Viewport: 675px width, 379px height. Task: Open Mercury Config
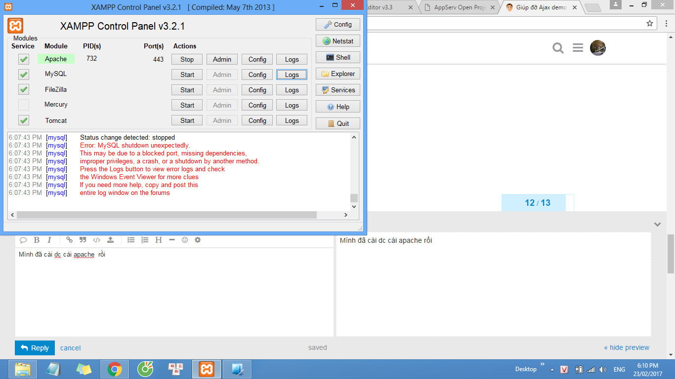[x=257, y=105]
